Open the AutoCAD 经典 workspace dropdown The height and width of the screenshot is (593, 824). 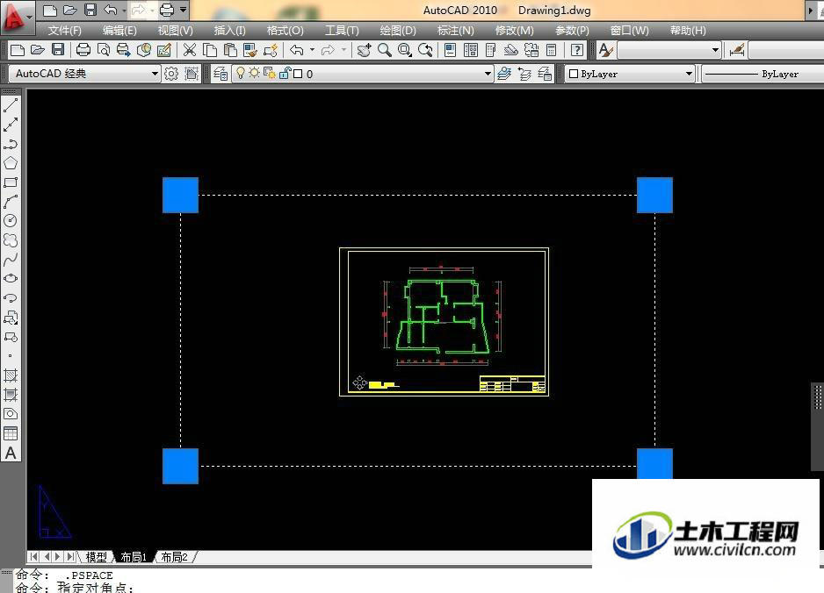click(84, 74)
